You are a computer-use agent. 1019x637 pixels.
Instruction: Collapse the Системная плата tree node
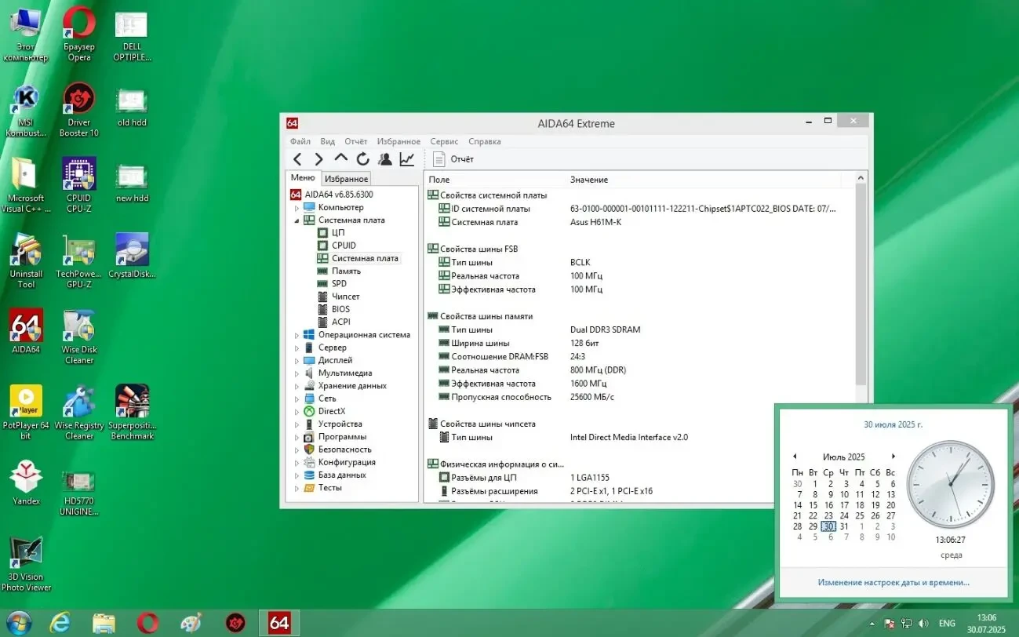[297, 220]
